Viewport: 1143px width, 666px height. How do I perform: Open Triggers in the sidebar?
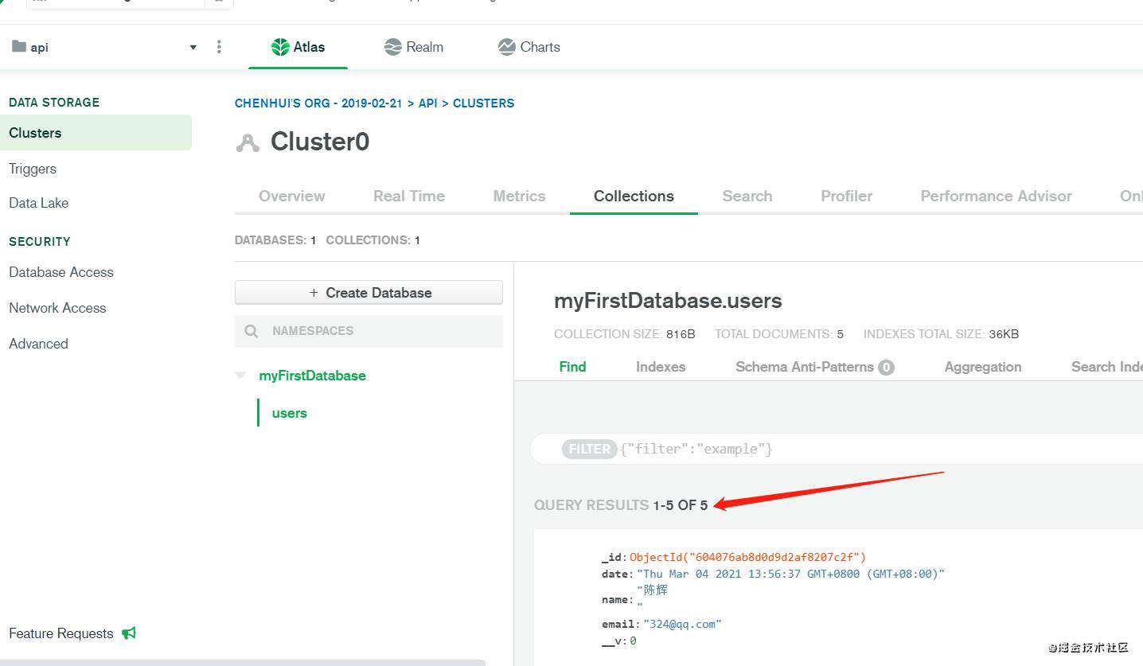(33, 169)
